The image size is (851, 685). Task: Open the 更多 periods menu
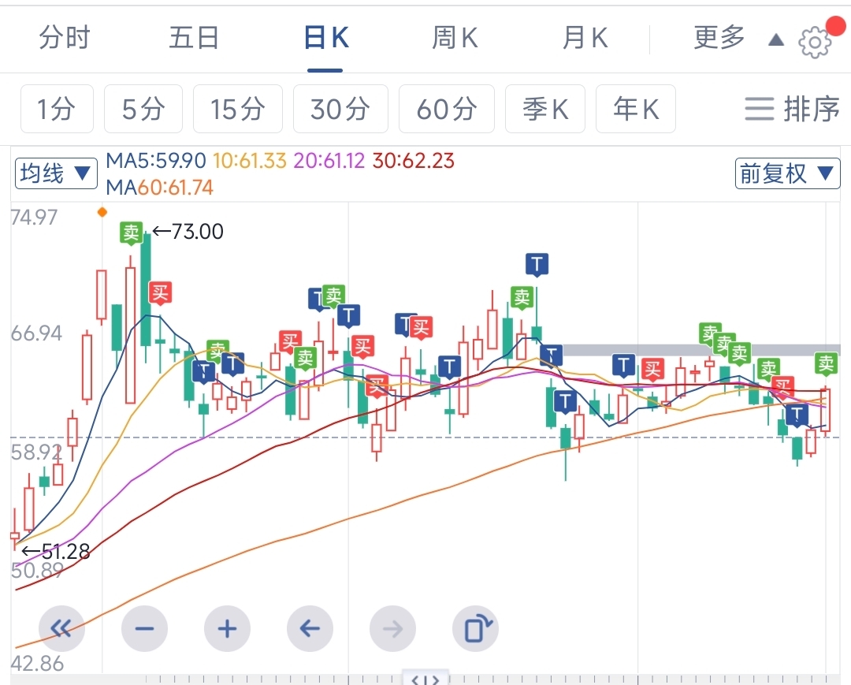[x=719, y=38]
